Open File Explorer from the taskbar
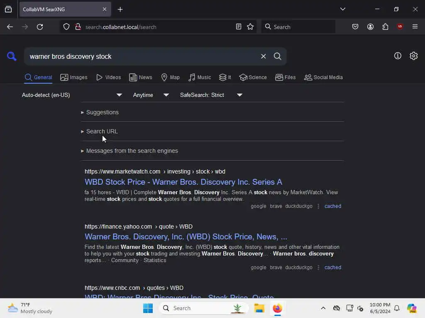 (x=259, y=308)
